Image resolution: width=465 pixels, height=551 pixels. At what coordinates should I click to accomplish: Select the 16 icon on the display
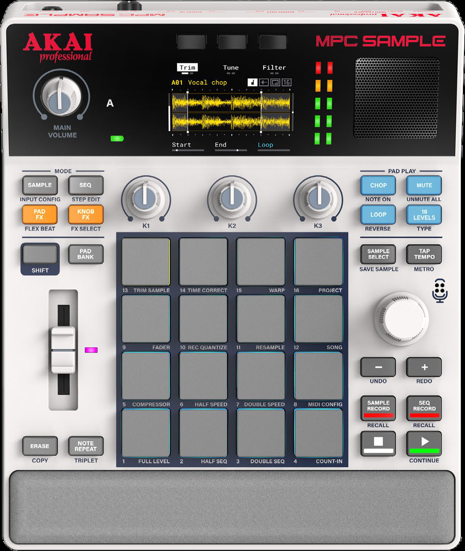point(286,83)
